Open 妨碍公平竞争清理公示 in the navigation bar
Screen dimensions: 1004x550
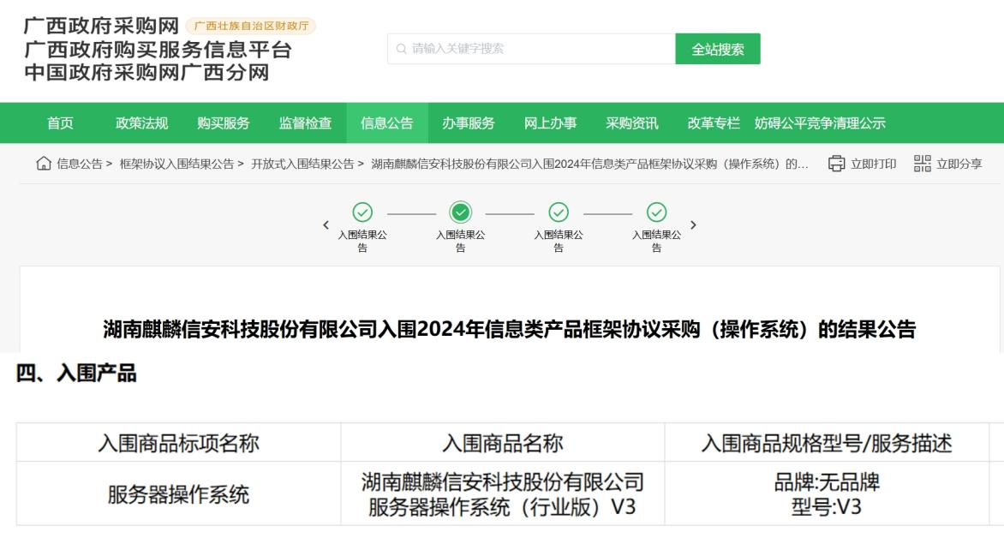point(820,123)
